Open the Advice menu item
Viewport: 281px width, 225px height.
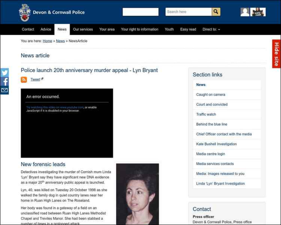pyautogui.click(x=46, y=29)
